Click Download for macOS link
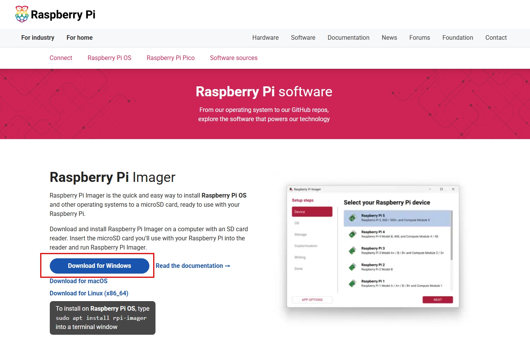Screen dimensions: 530x342 point(79,281)
